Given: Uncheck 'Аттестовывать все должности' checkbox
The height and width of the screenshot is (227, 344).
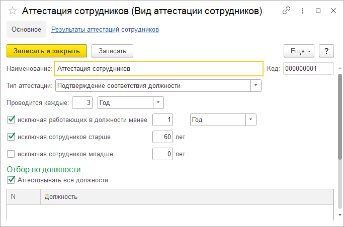Looking at the screenshot, I should click(11, 180).
